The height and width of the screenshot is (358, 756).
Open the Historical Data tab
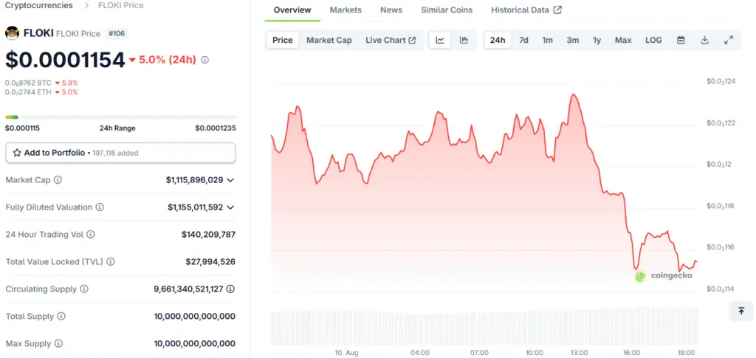pos(526,10)
